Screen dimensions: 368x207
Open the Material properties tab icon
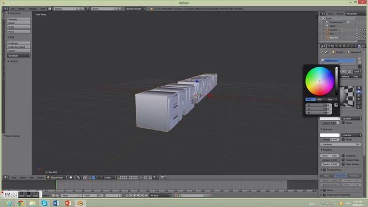[359, 46]
